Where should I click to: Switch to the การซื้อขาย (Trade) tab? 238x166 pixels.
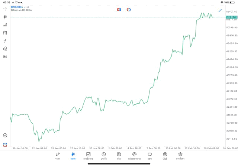click(x=88, y=156)
